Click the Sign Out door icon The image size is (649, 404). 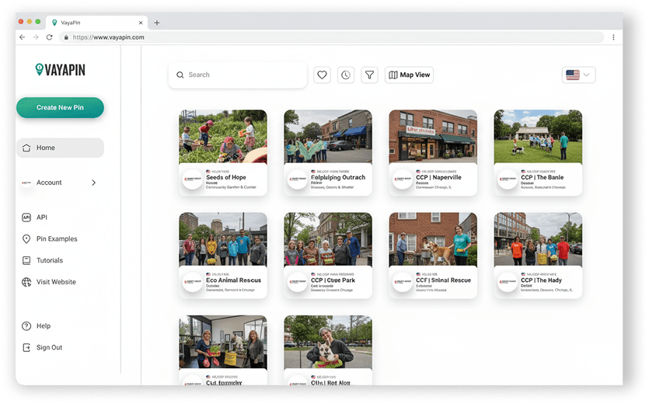pyautogui.click(x=26, y=348)
